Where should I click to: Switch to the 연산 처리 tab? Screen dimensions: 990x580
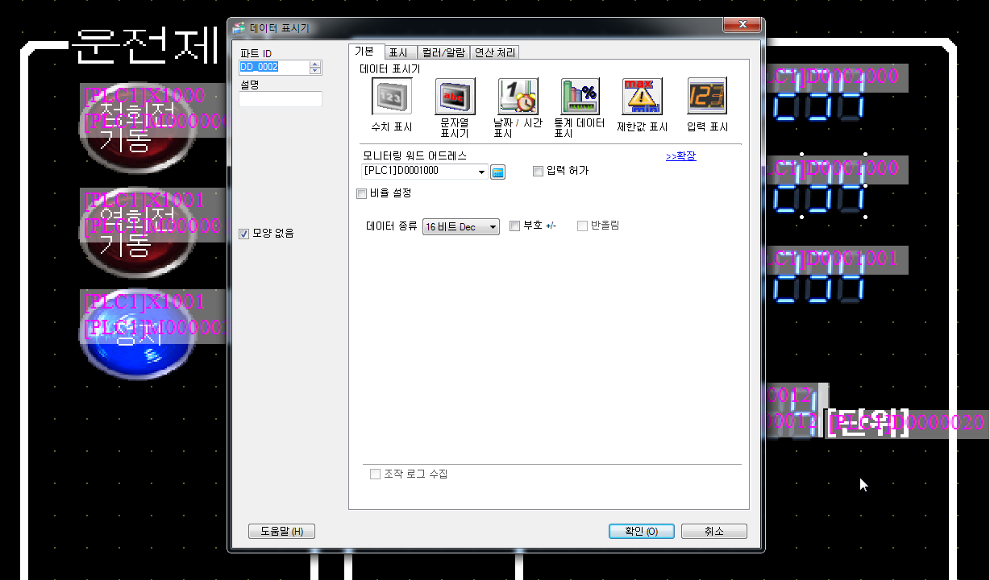495,52
